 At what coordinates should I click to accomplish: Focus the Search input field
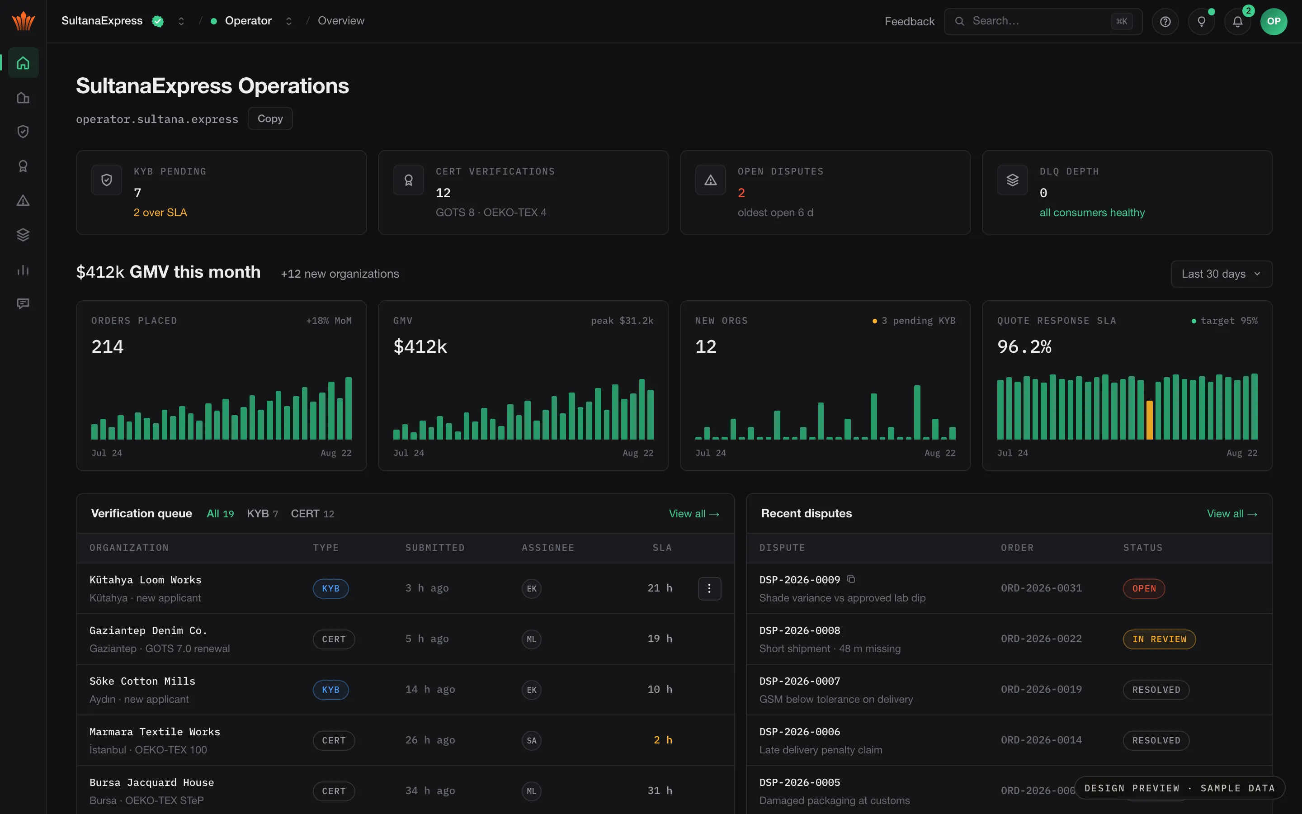click(x=1043, y=22)
